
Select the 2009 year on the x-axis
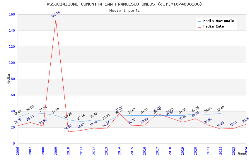coord(56,150)
